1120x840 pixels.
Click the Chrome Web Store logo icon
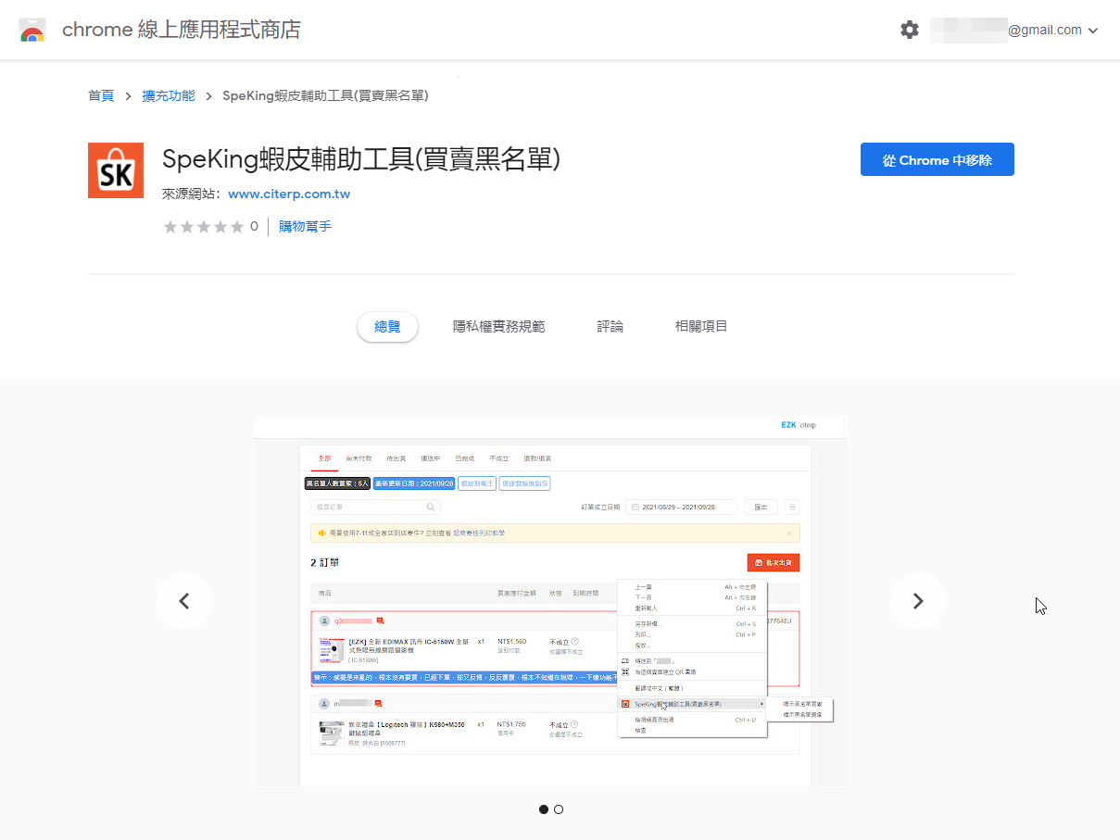[x=32, y=30]
